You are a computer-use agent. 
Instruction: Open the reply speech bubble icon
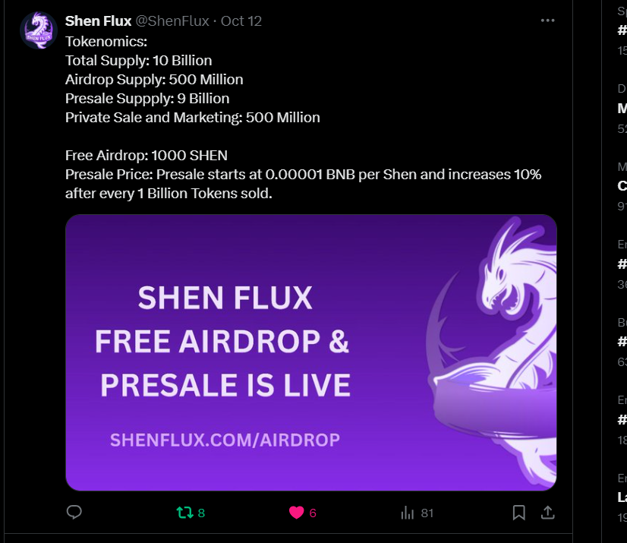coord(74,512)
